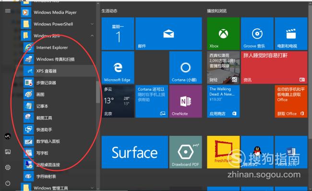Open the Groove 音乐 tile
Screen dimensions: 312x191
tap(257, 34)
